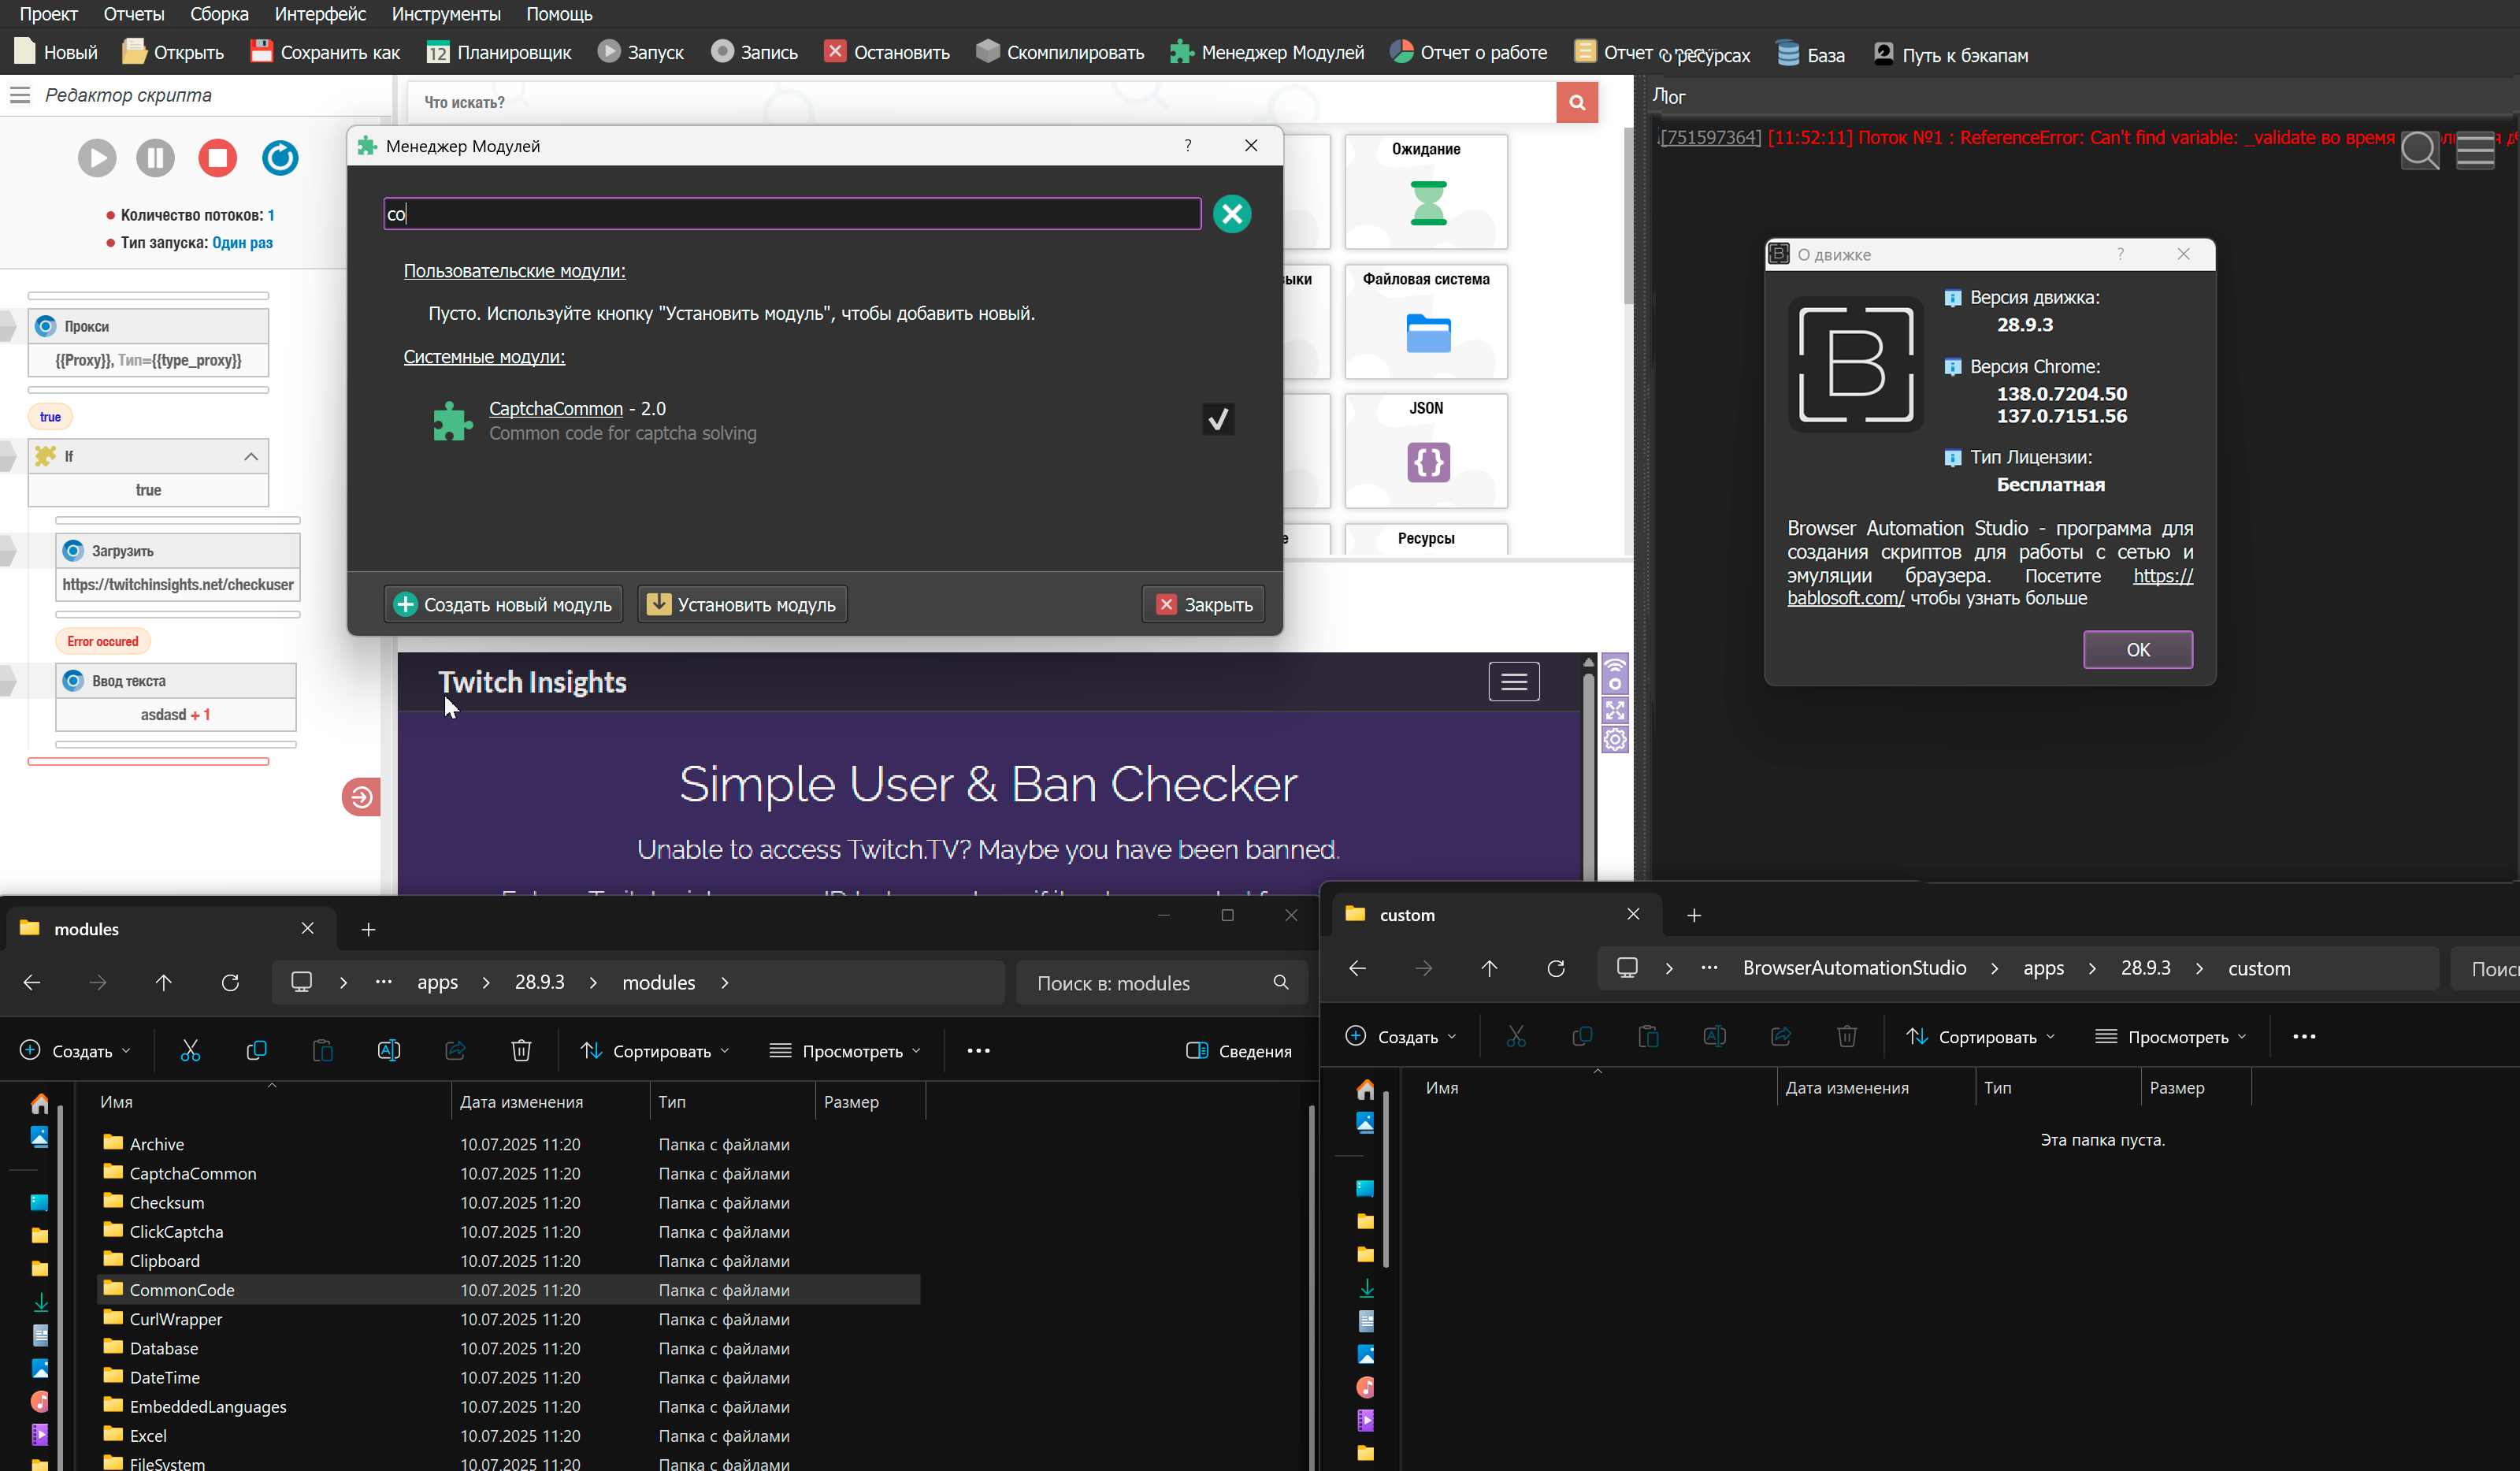Click the blue Restart script icon
2520x1471 pixels.
point(280,158)
